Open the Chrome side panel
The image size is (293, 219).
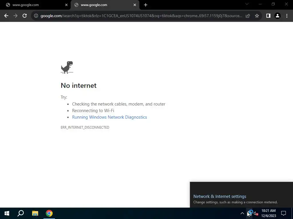point(268,16)
